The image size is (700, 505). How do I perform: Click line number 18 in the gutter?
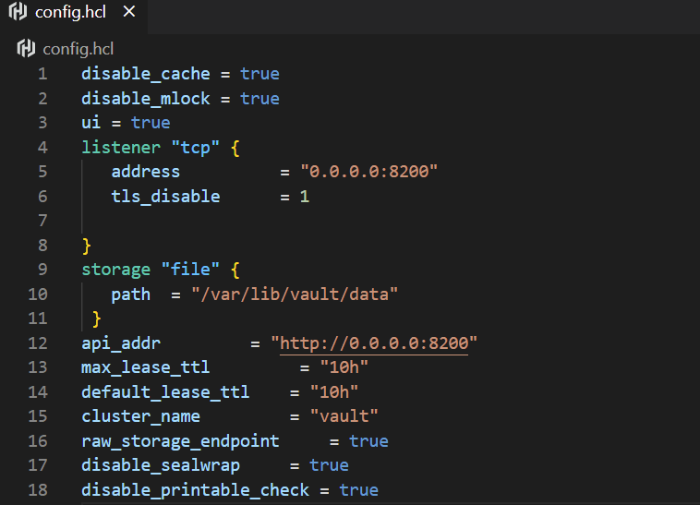[38, 490]
